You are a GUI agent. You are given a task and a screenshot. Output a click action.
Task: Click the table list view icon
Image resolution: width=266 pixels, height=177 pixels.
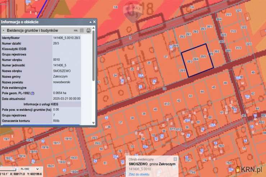pyautogui.click(x=82, y=31)
